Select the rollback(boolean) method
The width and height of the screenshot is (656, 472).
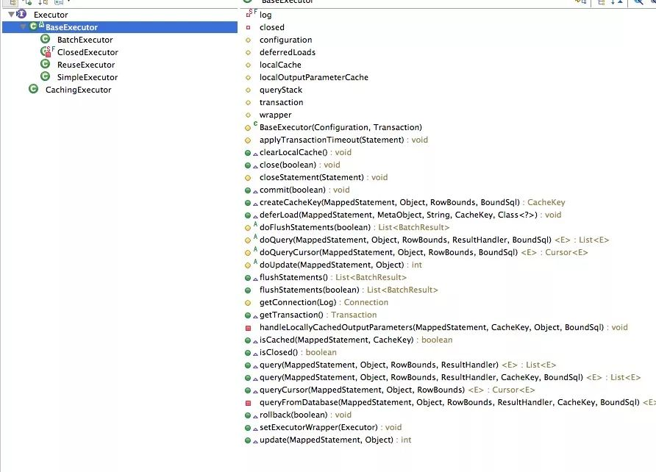coord(305,415)
